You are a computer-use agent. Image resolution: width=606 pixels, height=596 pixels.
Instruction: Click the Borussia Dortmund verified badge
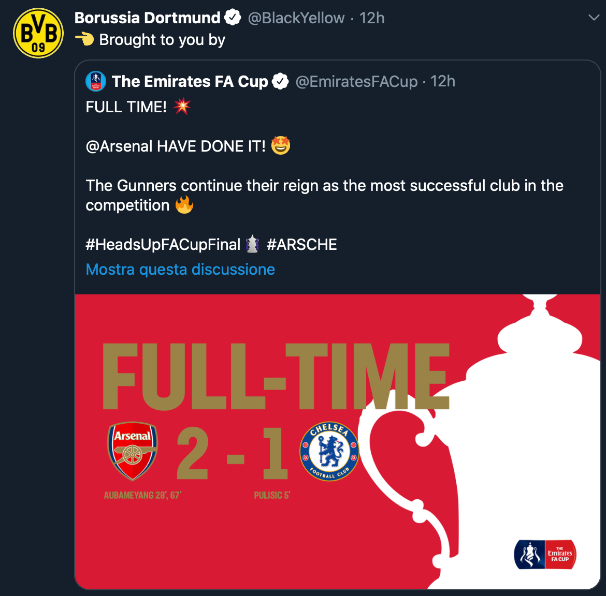pyautogui.click(x=233, y=18)
